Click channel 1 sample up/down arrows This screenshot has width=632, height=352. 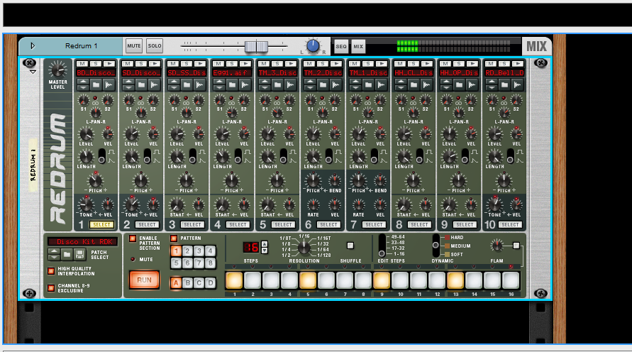(x=83, y=84)
